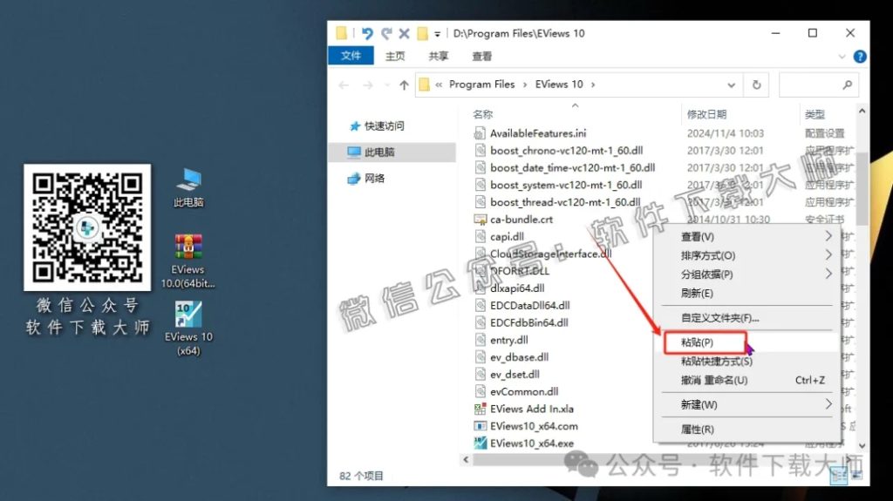Click the Program Files breadcrumb

point(481,85)
